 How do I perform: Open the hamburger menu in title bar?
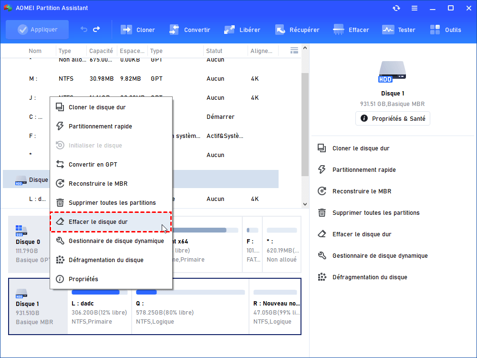pyautogui.click(x=415, y=8)
